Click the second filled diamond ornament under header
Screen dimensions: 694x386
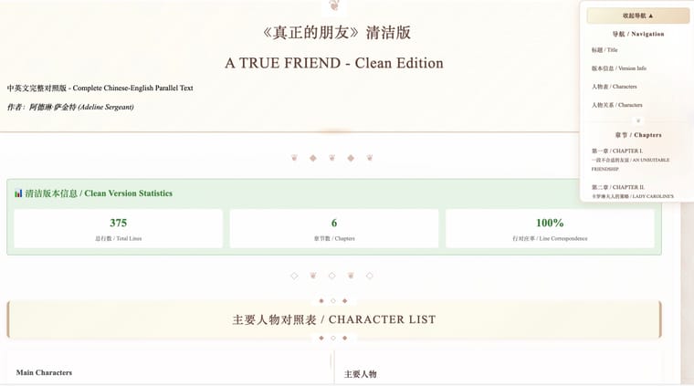click(351, 158)
